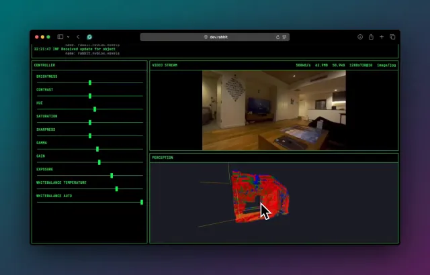Click the BRIGHTNESS label

[x=47, y=76]
